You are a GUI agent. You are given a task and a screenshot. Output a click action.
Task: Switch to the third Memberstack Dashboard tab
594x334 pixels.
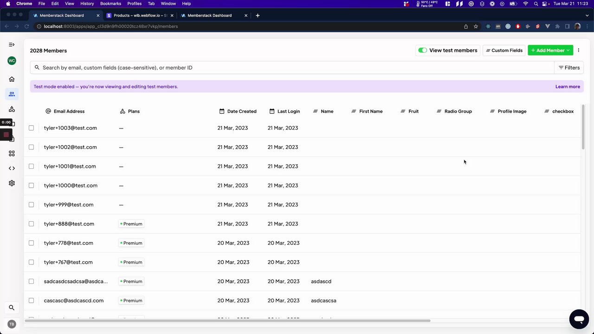pyautogui.click(x=213, y=15)
